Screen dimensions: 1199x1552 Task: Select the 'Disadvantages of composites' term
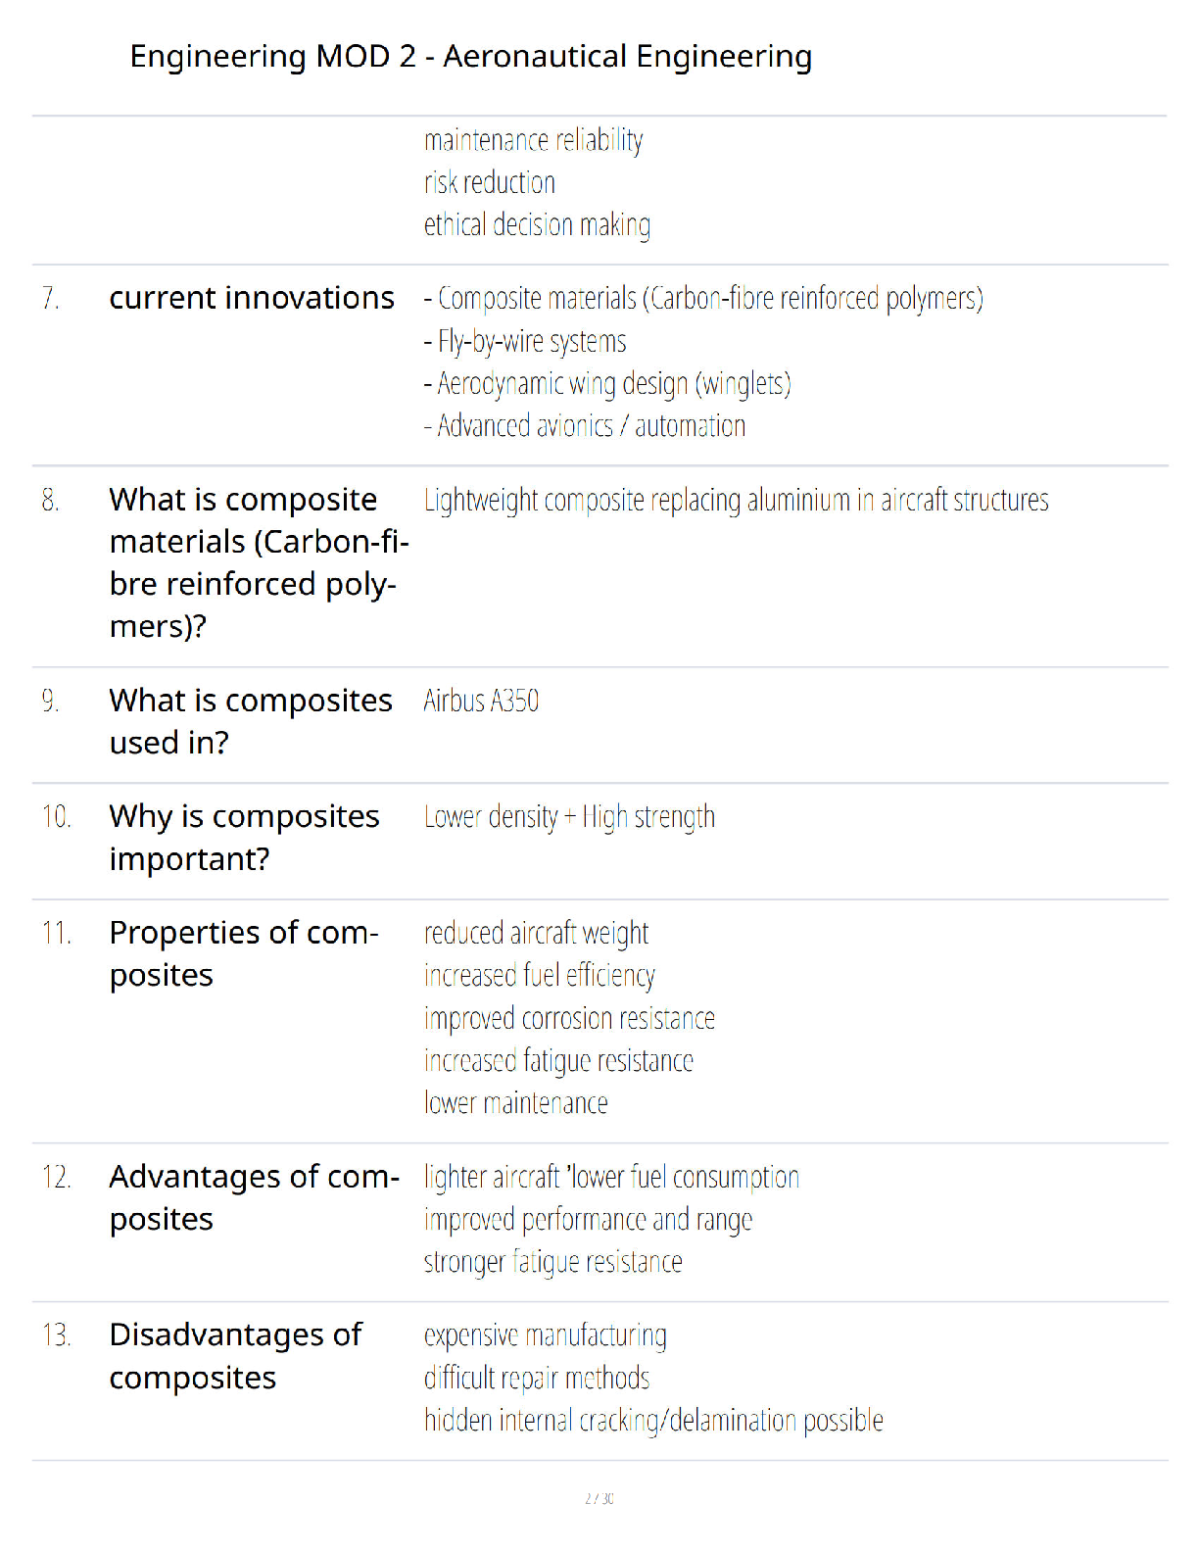(236, 1357)
